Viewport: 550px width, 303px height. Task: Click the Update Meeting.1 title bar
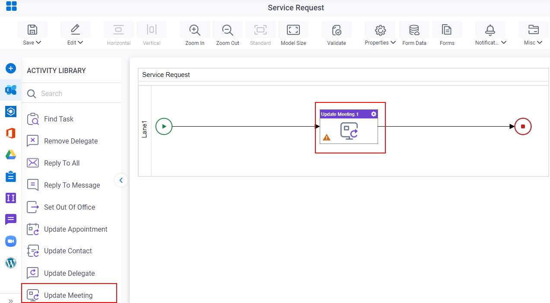coord(349,114)
